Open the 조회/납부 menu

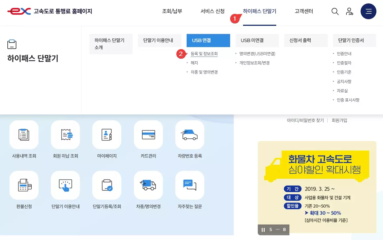tap(172, 11)
